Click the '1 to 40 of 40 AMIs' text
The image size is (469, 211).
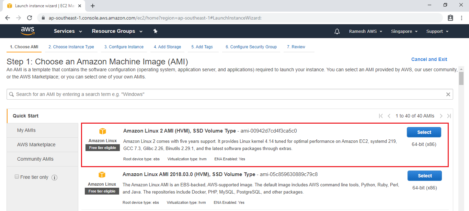415,116
